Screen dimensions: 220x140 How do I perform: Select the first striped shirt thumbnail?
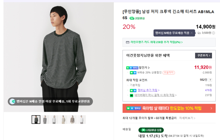click(36, 120)
